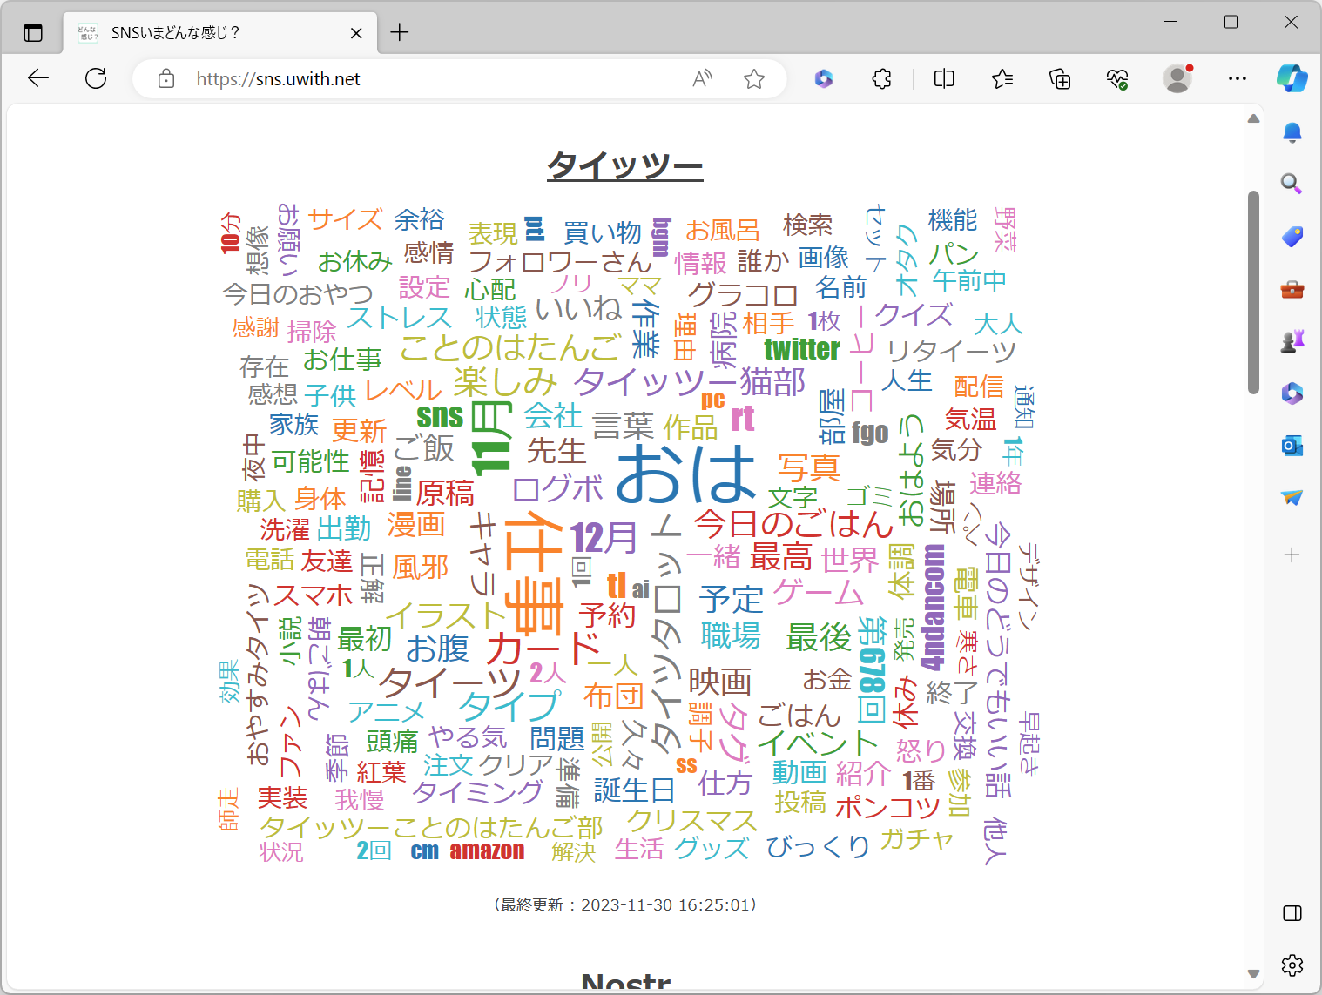Click the Browser essentials icon
Screen dimensions: 1322x995
coord(1117,78)
